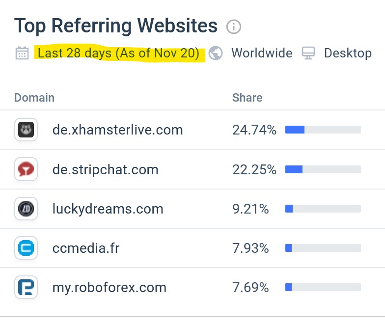Open the ccmedia.fr domain link
The image size is (385, 324).
point(86,248)
